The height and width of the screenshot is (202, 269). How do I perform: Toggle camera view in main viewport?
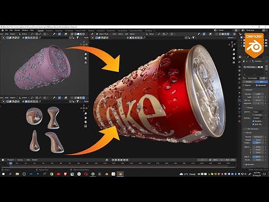(x=234, y=58)
